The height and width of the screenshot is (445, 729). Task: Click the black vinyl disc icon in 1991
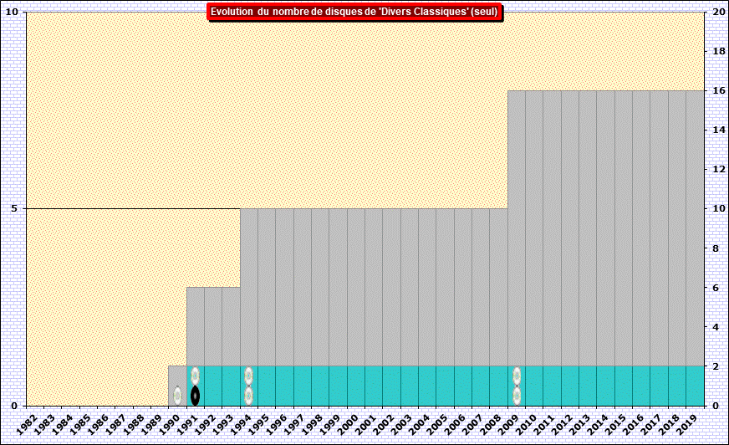click(x=195, y=395)
